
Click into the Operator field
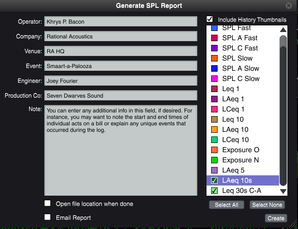pyautogui.click(x=121, y=21)
